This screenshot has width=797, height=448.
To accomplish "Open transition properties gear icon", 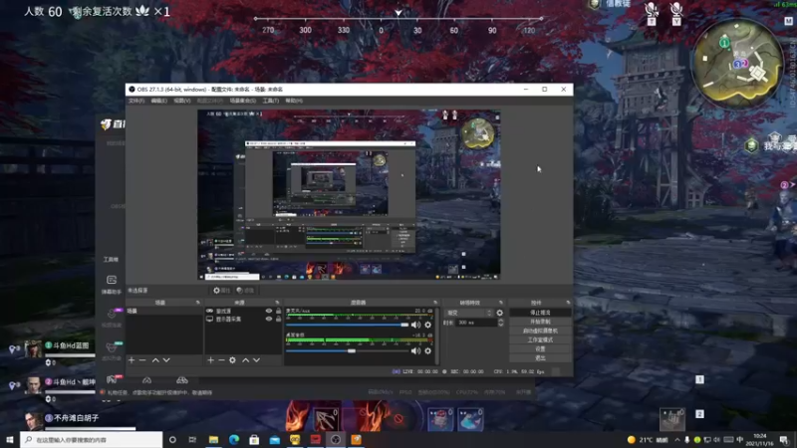I will [x=500, y=313].
